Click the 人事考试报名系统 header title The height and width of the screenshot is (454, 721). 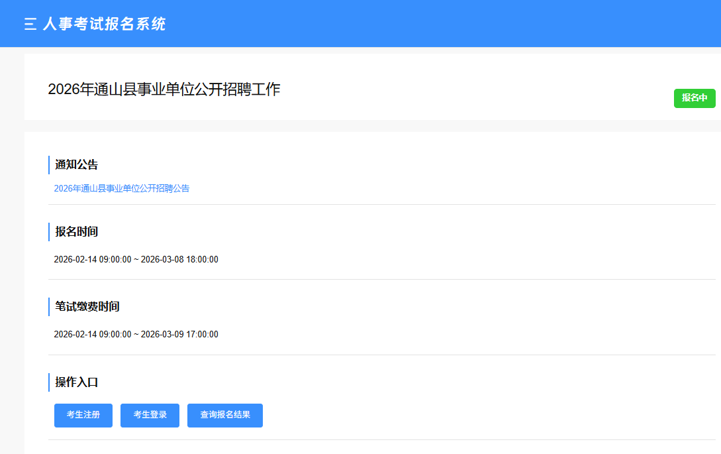[x=104, y=25]
